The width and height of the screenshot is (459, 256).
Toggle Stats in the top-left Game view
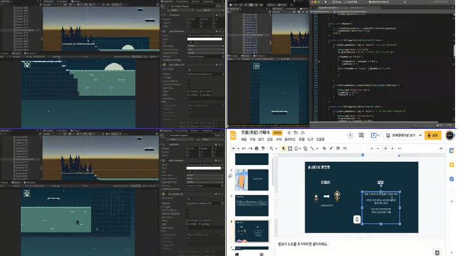click(x=145, y=57)
